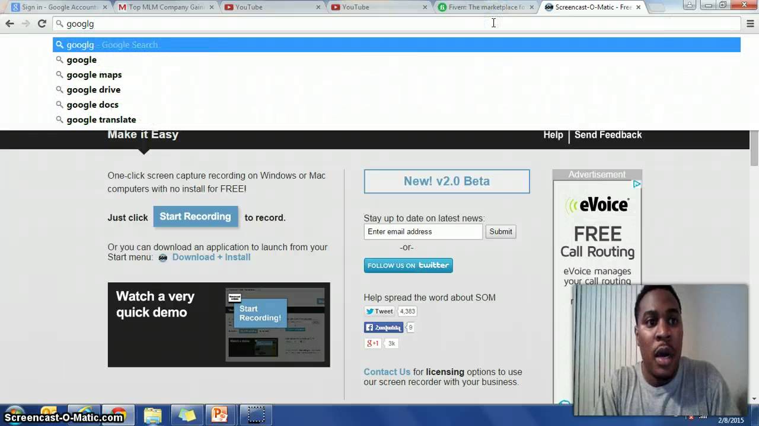
Task: Click the AdChoices icon on the eVoice ad
Action: 636,184
